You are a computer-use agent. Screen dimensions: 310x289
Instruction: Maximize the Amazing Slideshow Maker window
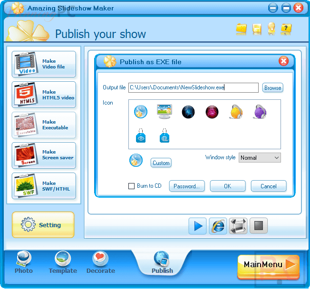pyautogui.click(x=286, y=8)
